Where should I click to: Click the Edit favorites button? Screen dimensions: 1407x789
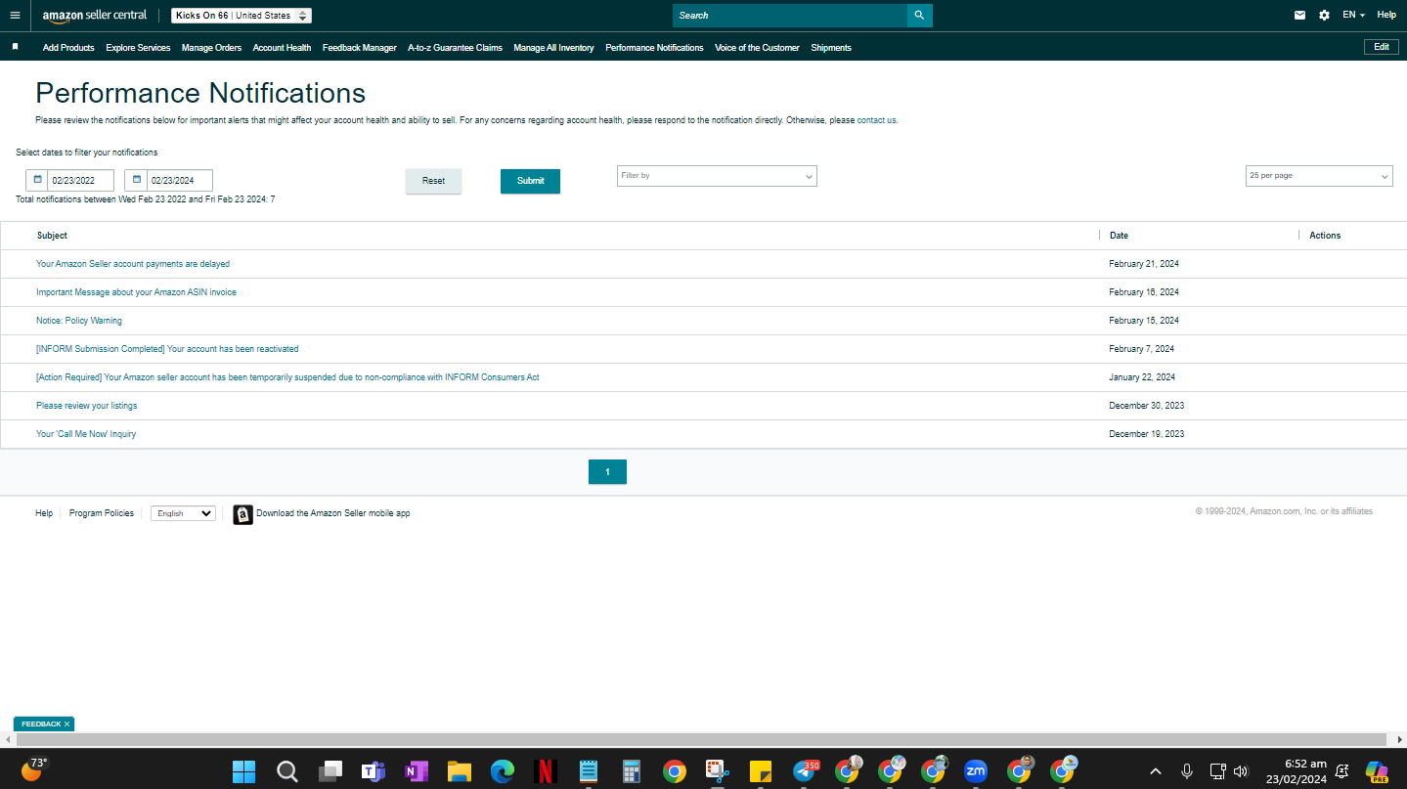click(1382, 47)
